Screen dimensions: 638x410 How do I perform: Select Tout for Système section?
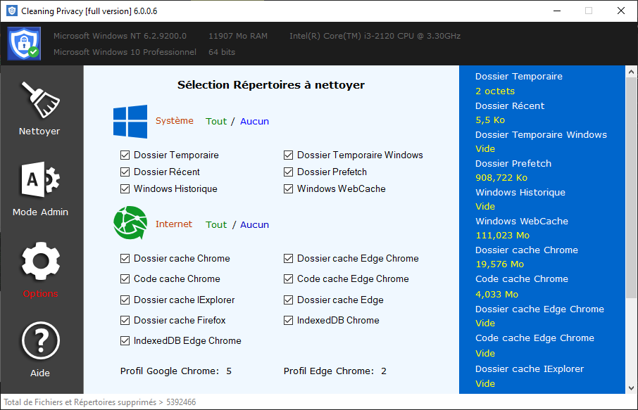[216, 121]
